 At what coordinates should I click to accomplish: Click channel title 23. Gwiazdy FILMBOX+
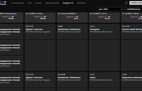point(67,14)
